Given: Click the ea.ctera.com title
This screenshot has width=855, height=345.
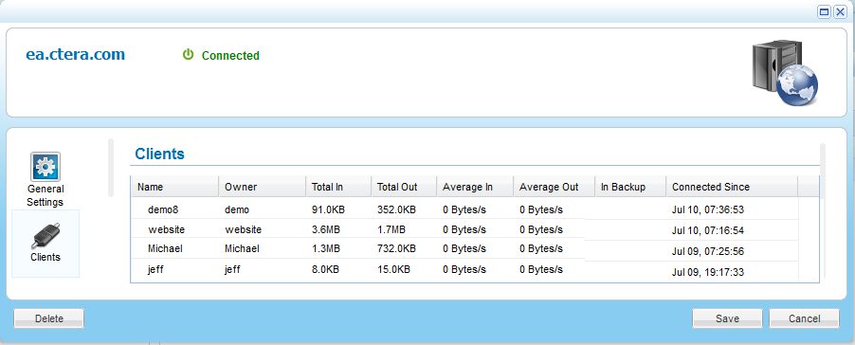Looking at the screenshot, I should (x=75, y=55).
